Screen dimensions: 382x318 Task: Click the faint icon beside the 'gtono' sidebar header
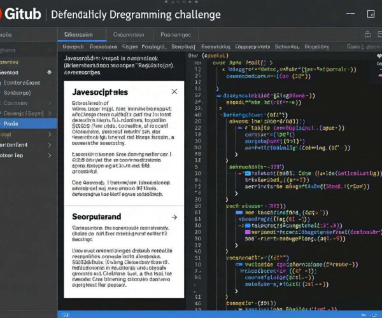[50, 50]
